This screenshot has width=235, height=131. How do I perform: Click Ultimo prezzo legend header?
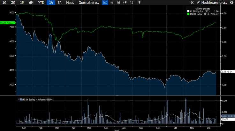pos(203,9)
